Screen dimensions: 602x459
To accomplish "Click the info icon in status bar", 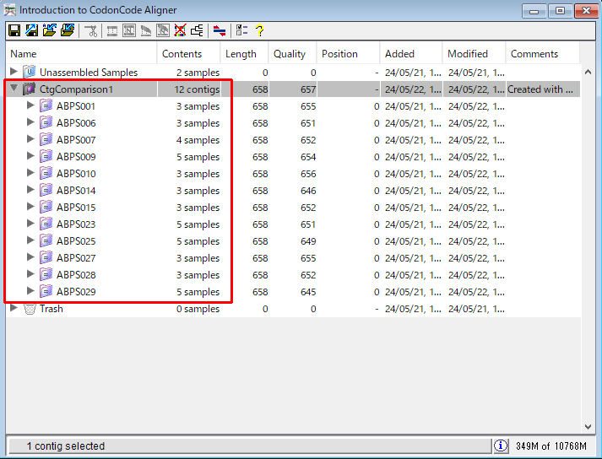I will pos(501,445).
